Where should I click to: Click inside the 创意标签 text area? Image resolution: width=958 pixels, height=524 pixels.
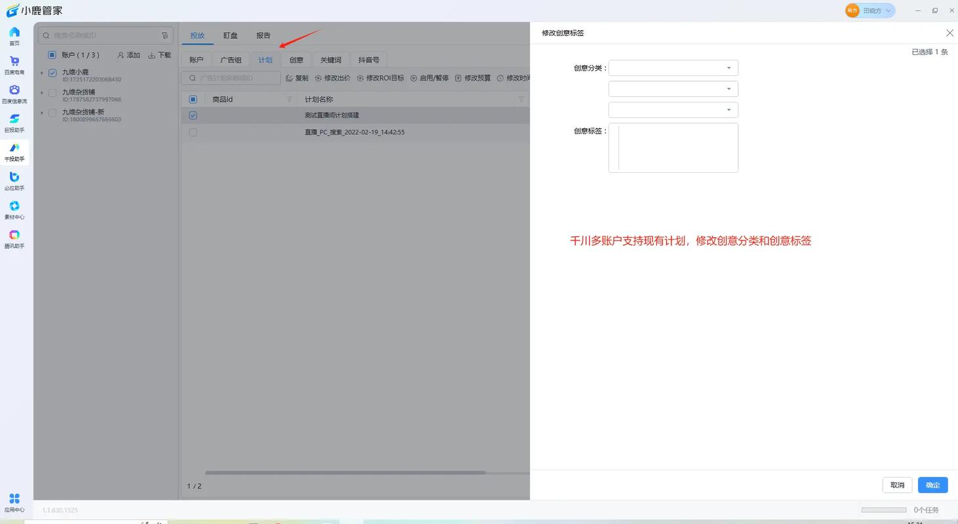click(673, 147)
